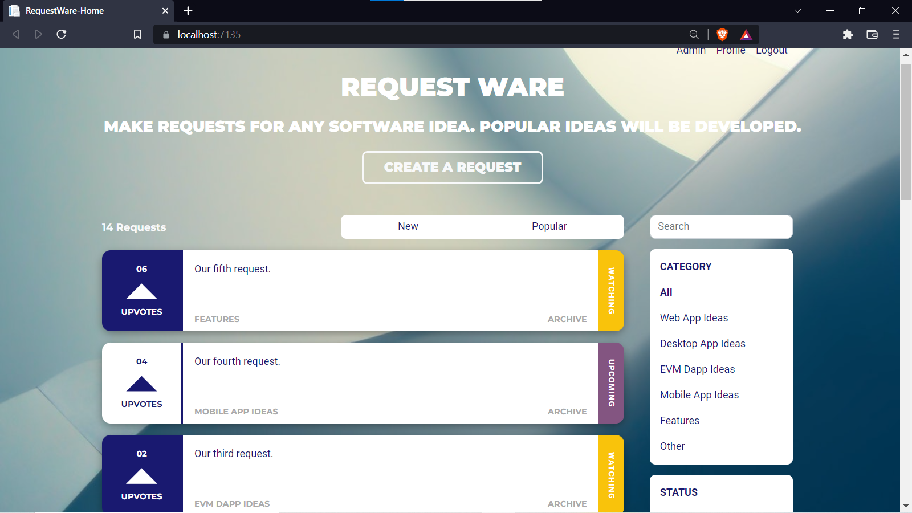Toggle UPCOMING on the fourth request
Image resolution: width=912 pixels, height=513 pixels.
(611, 383)
